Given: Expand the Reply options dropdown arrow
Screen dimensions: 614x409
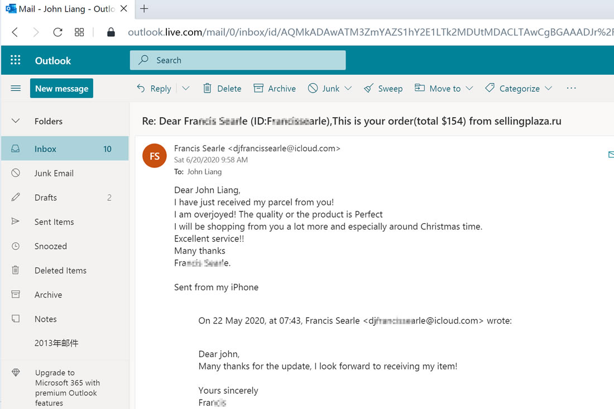Looking at the screenshot, I should tap(186, 89).
